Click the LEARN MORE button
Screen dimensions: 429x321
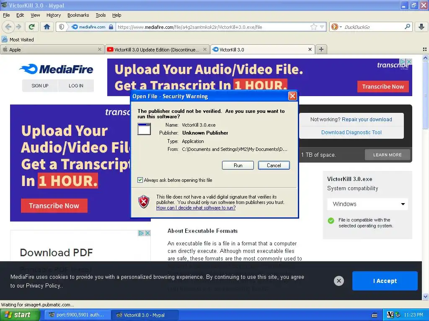(x=388, y=155)
